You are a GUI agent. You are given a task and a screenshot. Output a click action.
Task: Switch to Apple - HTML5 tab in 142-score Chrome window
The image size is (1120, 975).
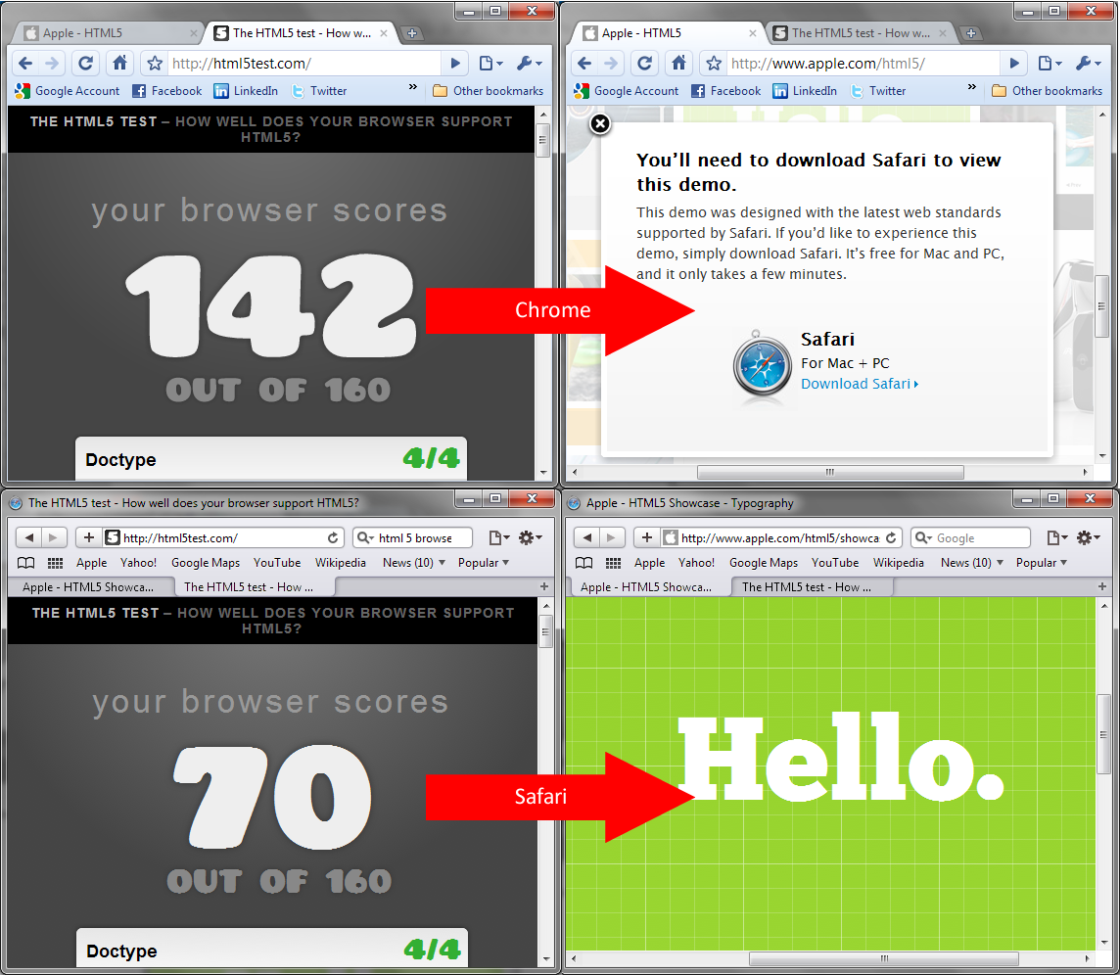point(109,33)
